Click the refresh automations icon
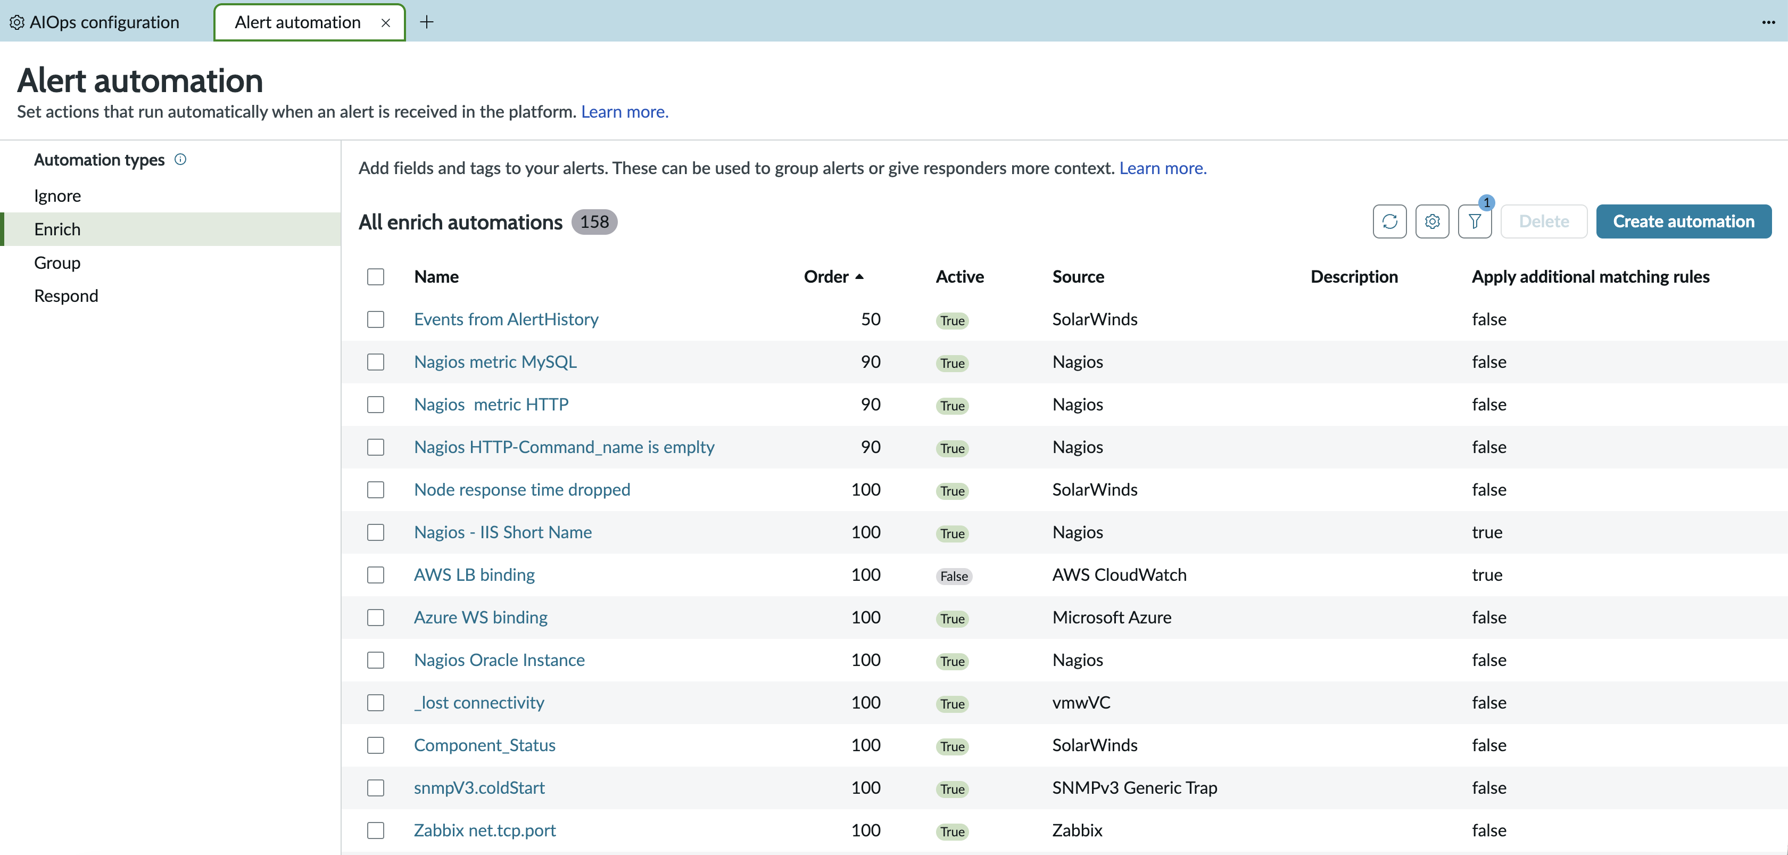Viewport: 1788px width, 855px height. tap(1389, 221)
